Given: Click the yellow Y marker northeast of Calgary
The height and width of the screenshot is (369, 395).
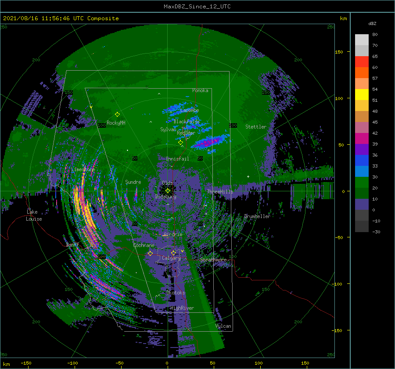Looking at the screenshot, I should [182, 251].
